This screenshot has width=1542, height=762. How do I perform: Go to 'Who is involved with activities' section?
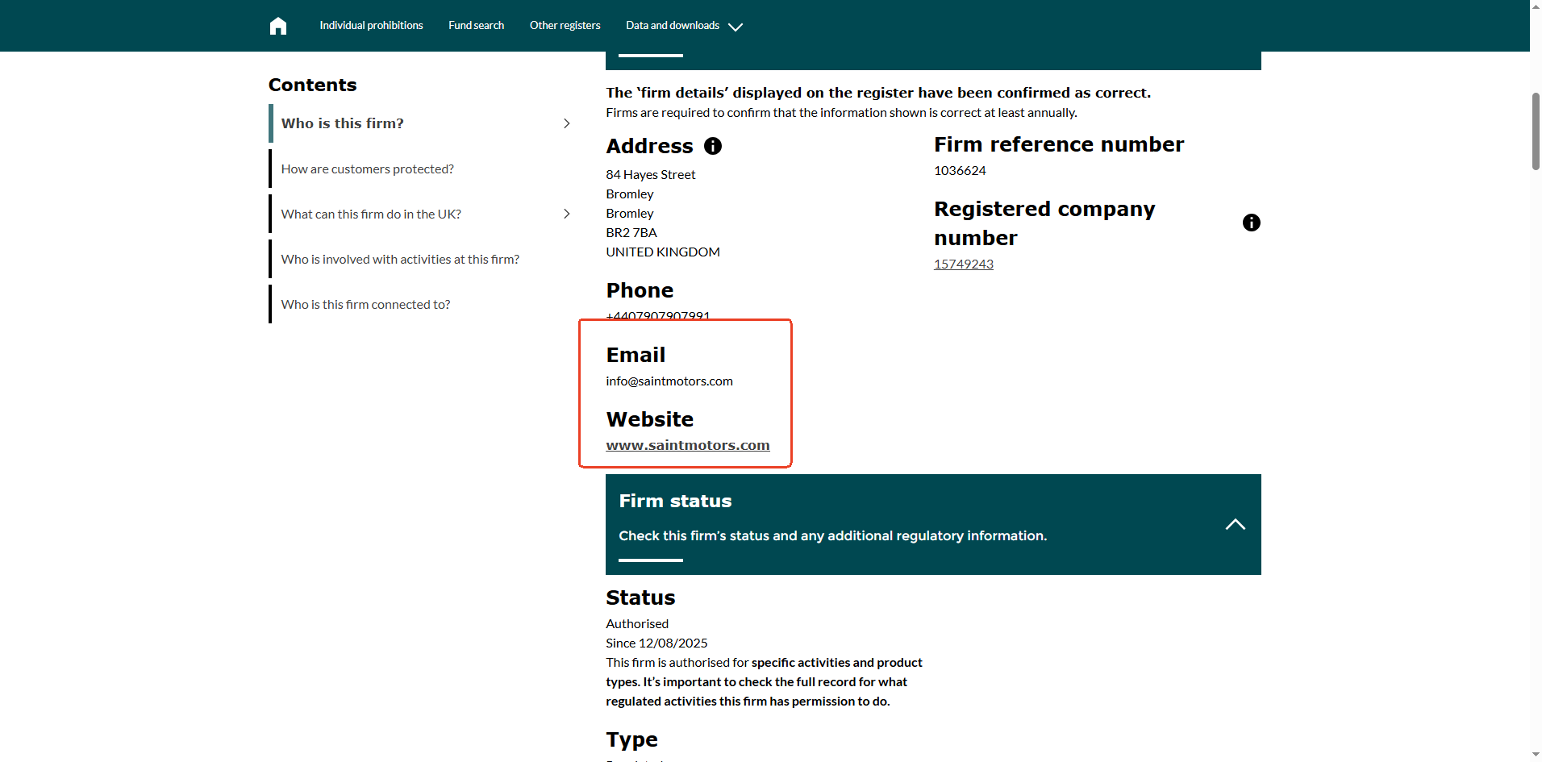[400, 260]
